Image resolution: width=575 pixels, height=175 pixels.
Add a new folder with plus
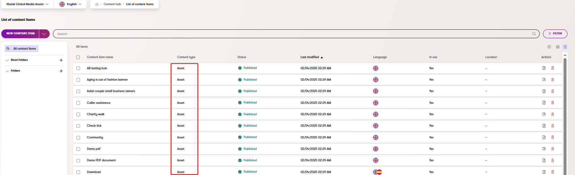point(61,71)
